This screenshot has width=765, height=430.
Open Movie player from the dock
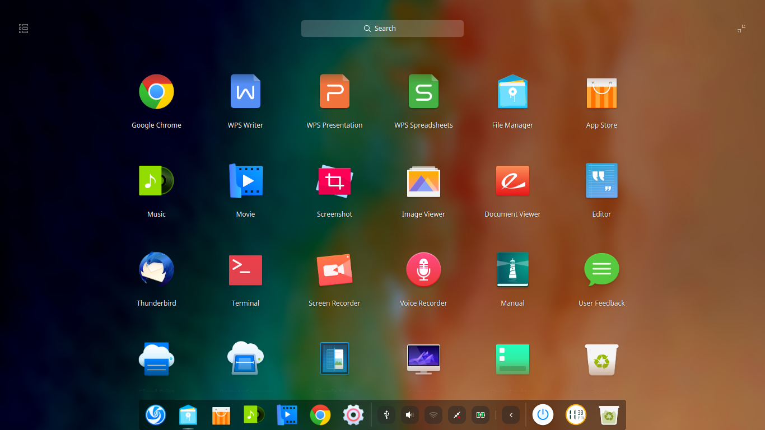[x=287, y=415]
